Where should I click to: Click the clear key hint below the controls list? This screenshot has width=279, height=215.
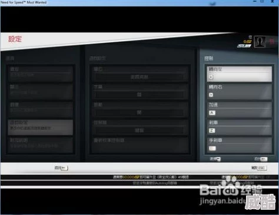tap(215, 159)
